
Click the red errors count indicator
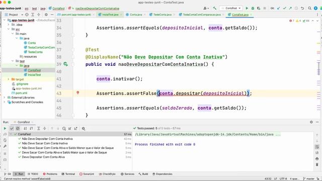(x=292, y=21)
